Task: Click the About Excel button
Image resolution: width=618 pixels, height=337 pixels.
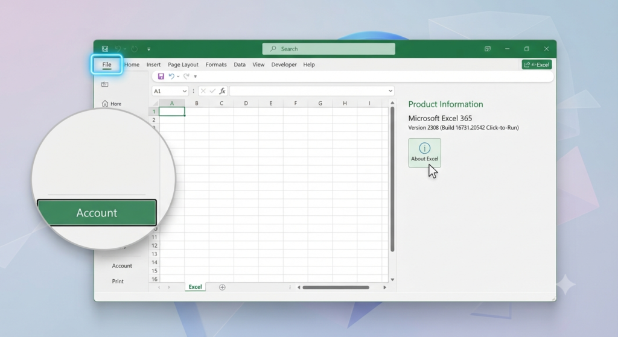Action: [424, 153]
